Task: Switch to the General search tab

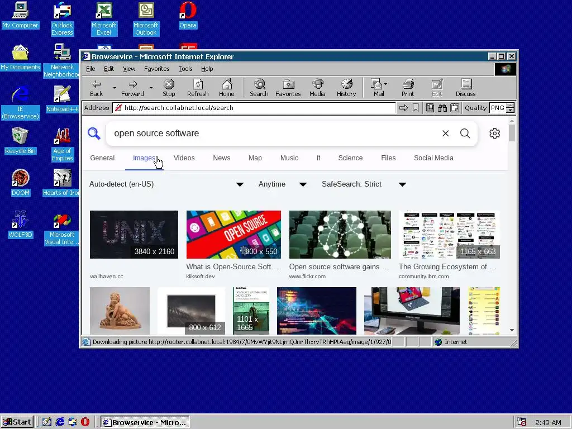Action: (102, 158)
